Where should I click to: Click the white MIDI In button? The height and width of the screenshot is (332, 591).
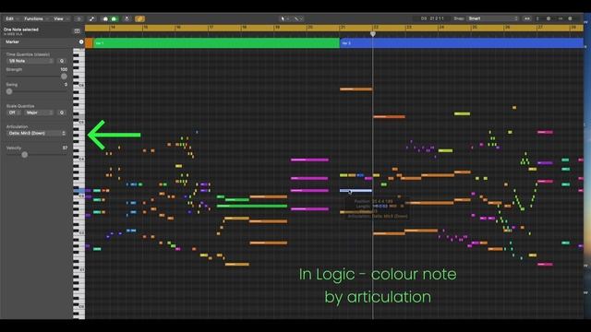[105, 18]
